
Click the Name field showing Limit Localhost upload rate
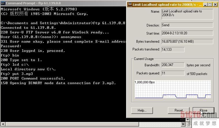187,14
